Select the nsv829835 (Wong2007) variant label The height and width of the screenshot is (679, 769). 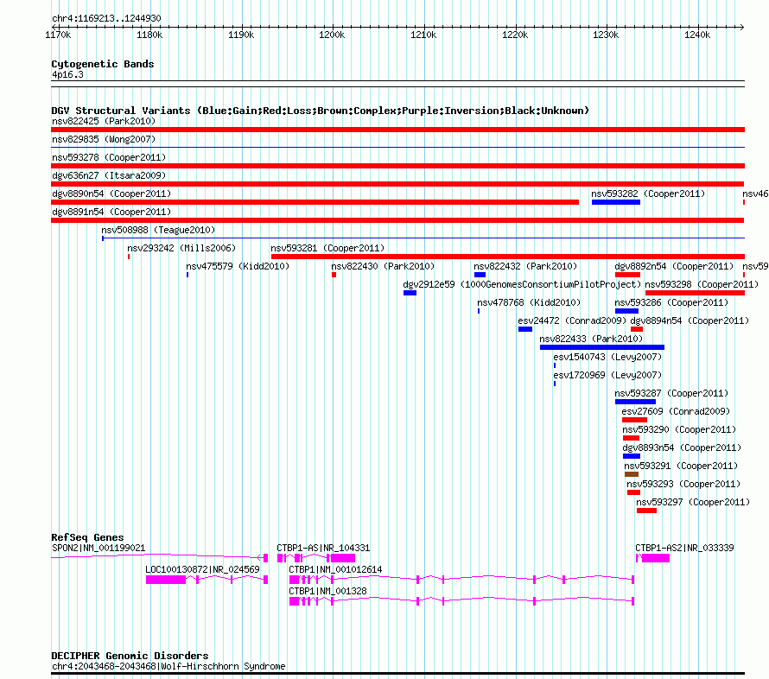[104, 139]
